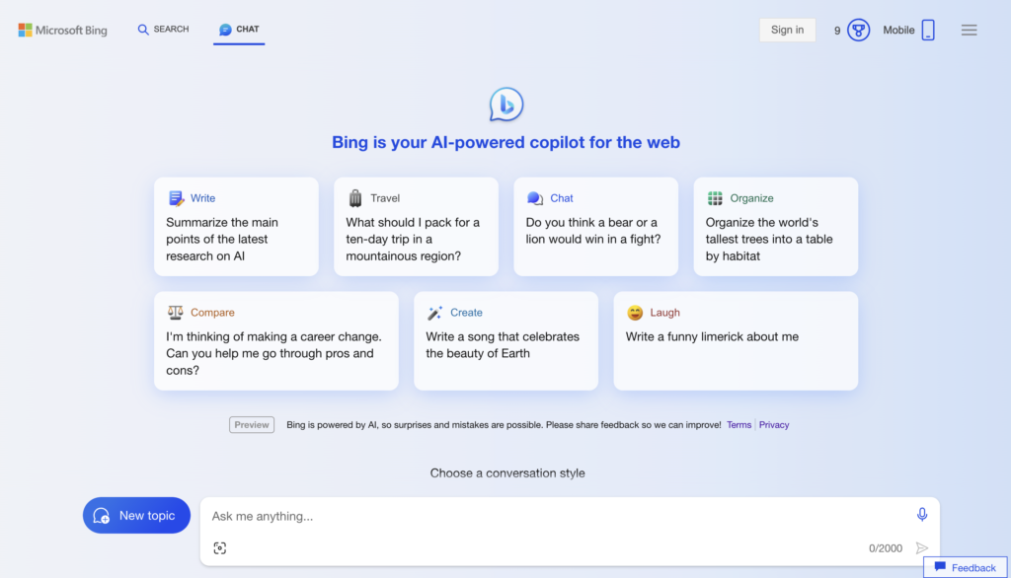Expand Choose a conversation style
The width and height of the screenshot is (1011, 578).
505,473
